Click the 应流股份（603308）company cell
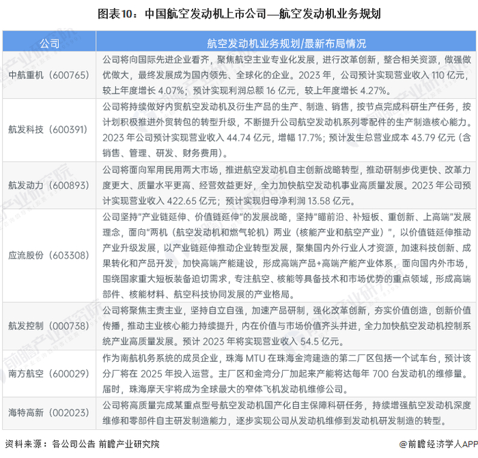Image resolution: width=478 pixels, height=458 pixels. pos(49,255)
